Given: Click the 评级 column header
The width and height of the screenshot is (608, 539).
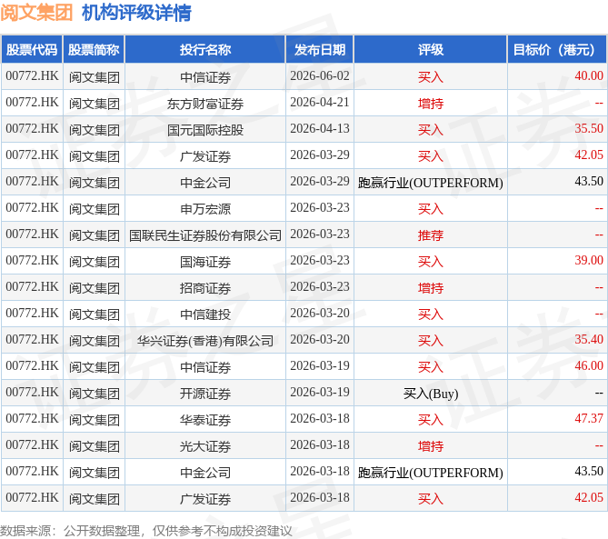Looking at the screenshot, I should pos(431,49).
